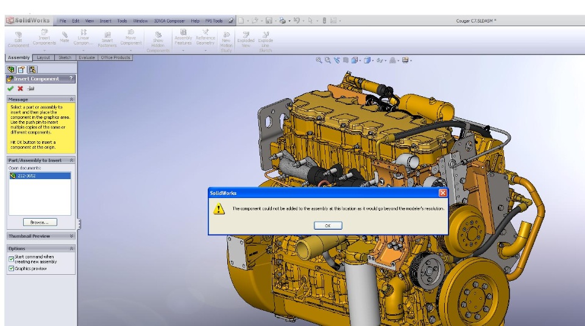Open 3DVIA Composer menu
The image size is (585, 326).
pyautogui.click(x=169, y=21)
